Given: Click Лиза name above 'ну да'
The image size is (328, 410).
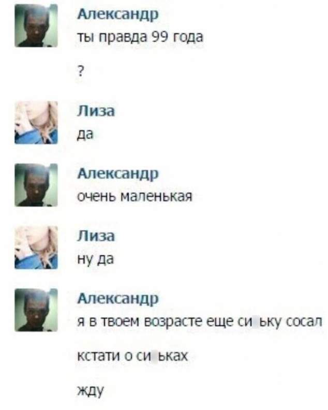Looking at the screenshot, I should (x=96, y=236).
